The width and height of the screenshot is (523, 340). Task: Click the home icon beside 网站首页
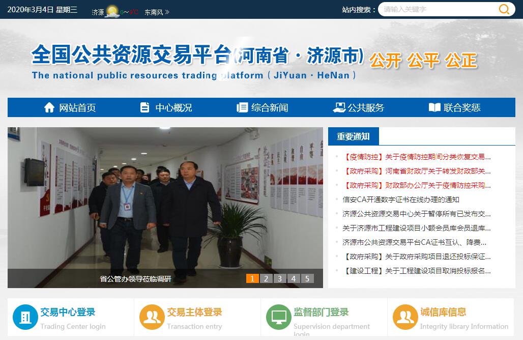click(49, 107)
